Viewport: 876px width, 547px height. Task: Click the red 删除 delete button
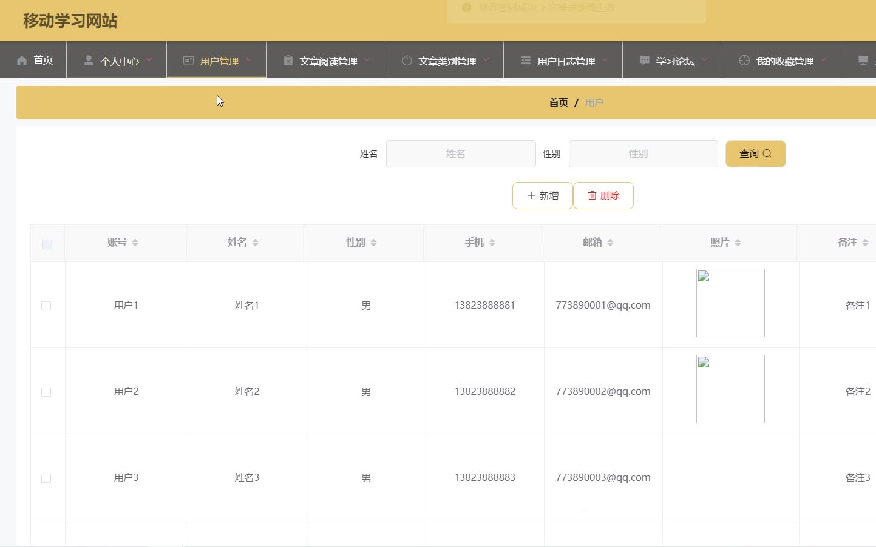tap(603, 195)
